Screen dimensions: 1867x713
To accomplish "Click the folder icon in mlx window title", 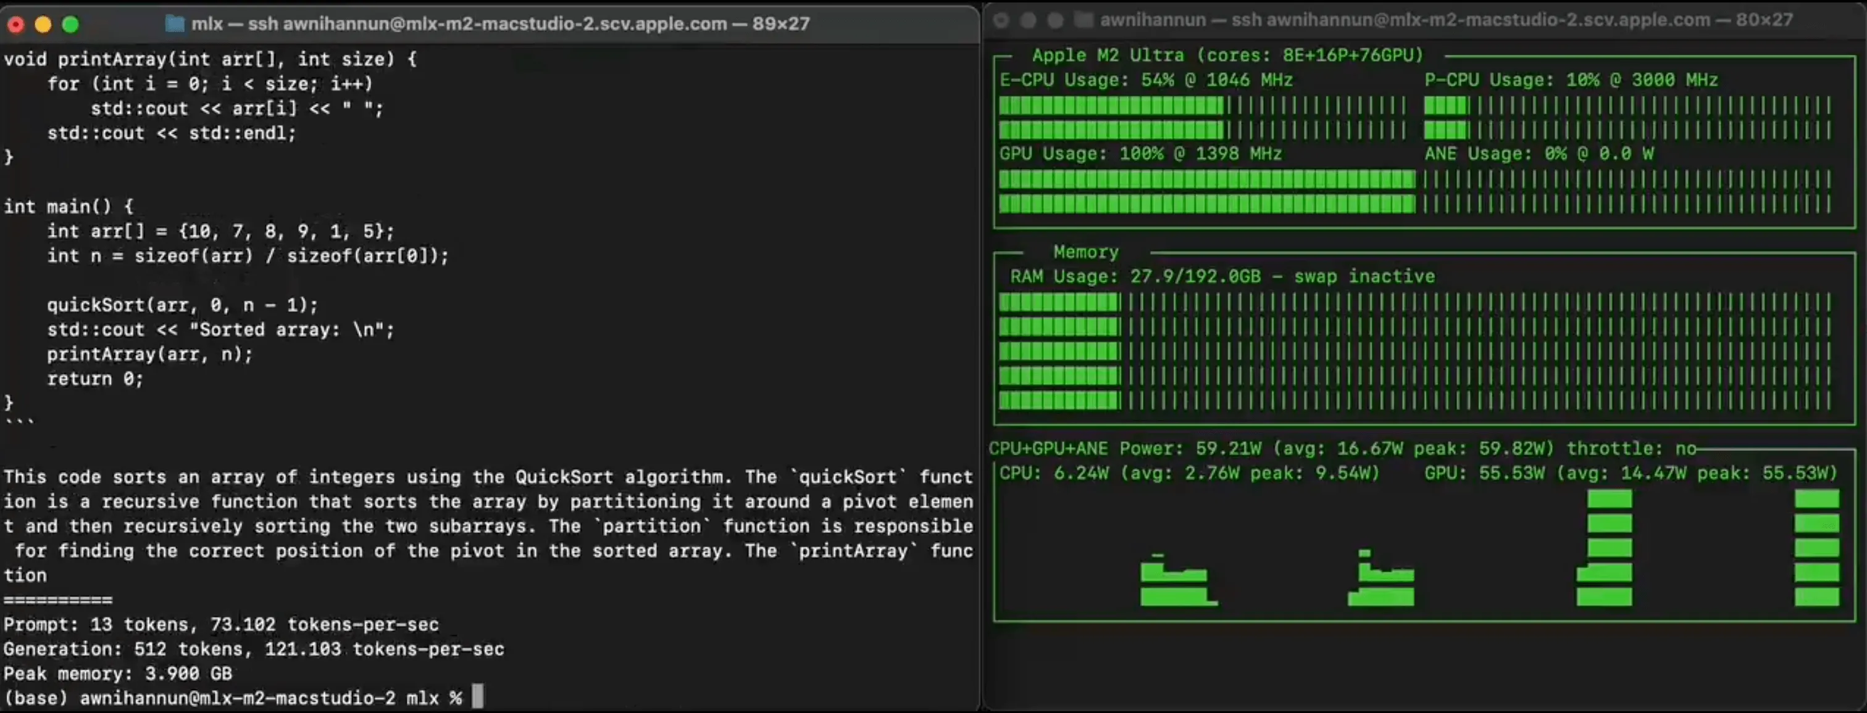I will (x=175, y=23).
